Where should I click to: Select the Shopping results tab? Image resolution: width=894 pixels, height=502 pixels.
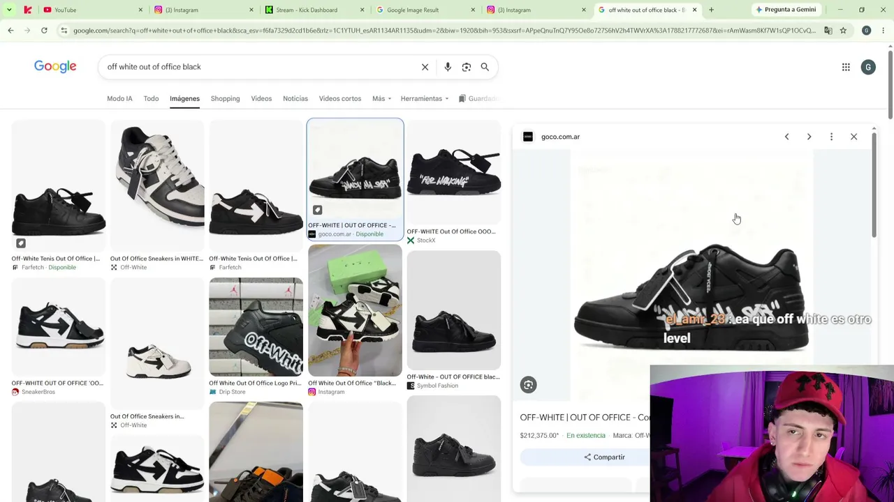tap(225, 98)
